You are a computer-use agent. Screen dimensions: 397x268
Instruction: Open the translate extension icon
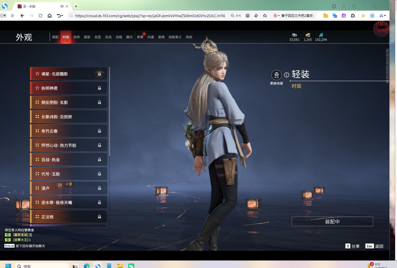[335, 16]
